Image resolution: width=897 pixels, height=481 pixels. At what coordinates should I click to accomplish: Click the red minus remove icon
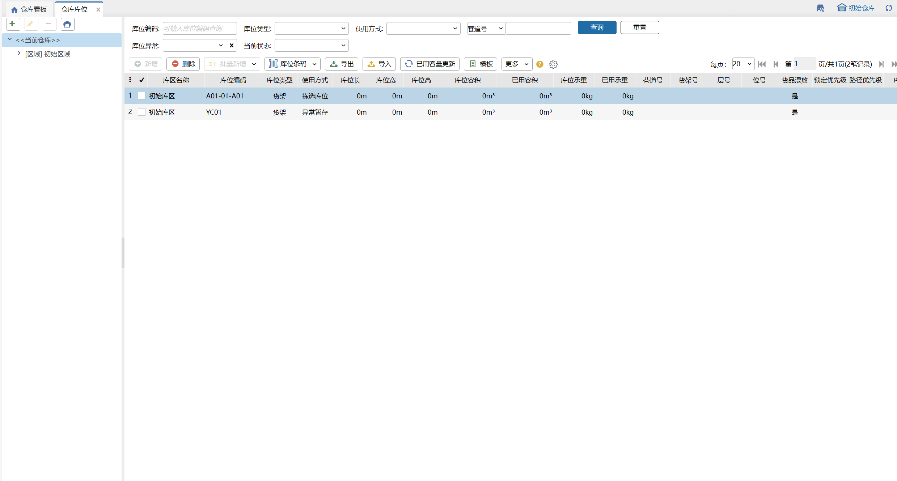coord(49,24)
